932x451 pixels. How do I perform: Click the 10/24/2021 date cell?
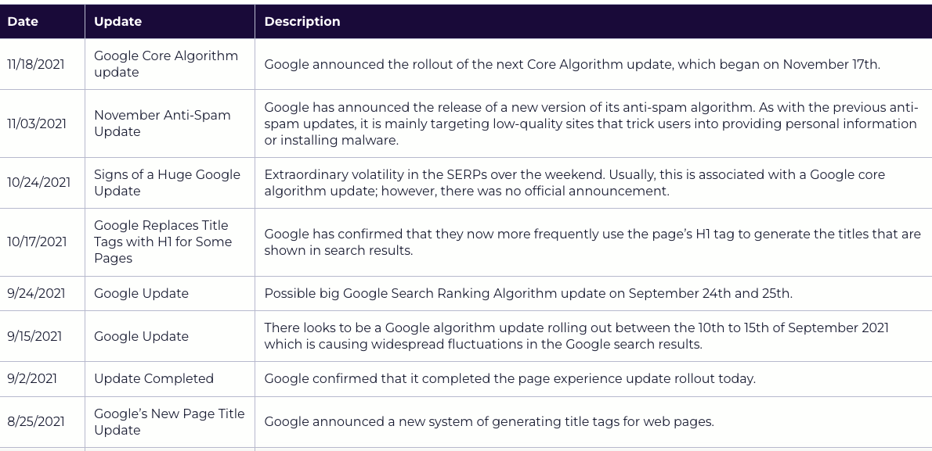[x=42, y=183]
